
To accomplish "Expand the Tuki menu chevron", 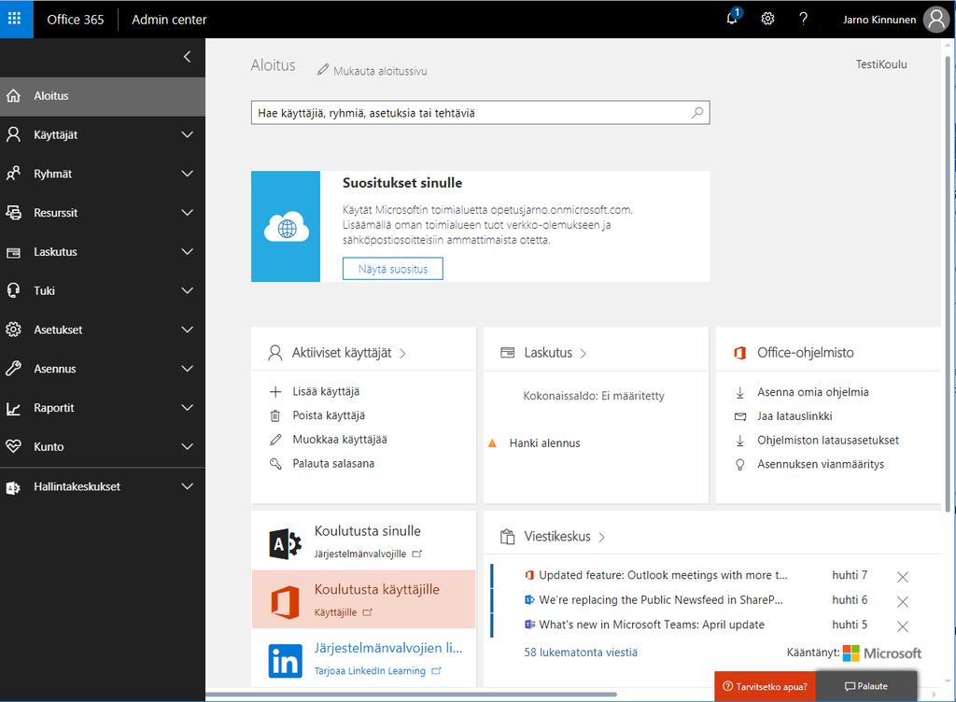I will [x=187, y=290].
